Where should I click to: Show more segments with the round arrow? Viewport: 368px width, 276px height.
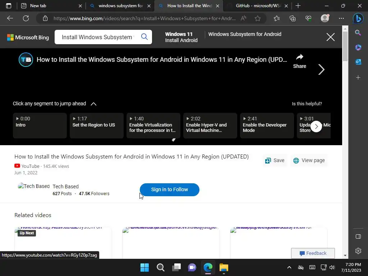point(316,126)
